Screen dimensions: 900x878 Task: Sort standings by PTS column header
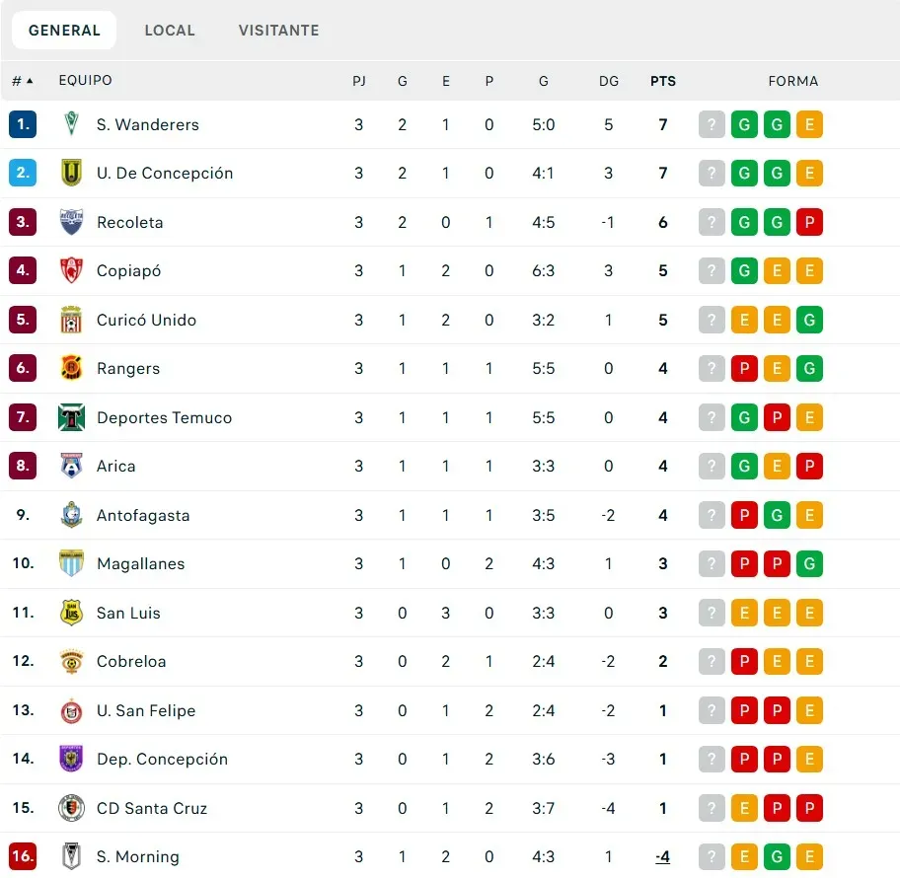coord(663,81)
